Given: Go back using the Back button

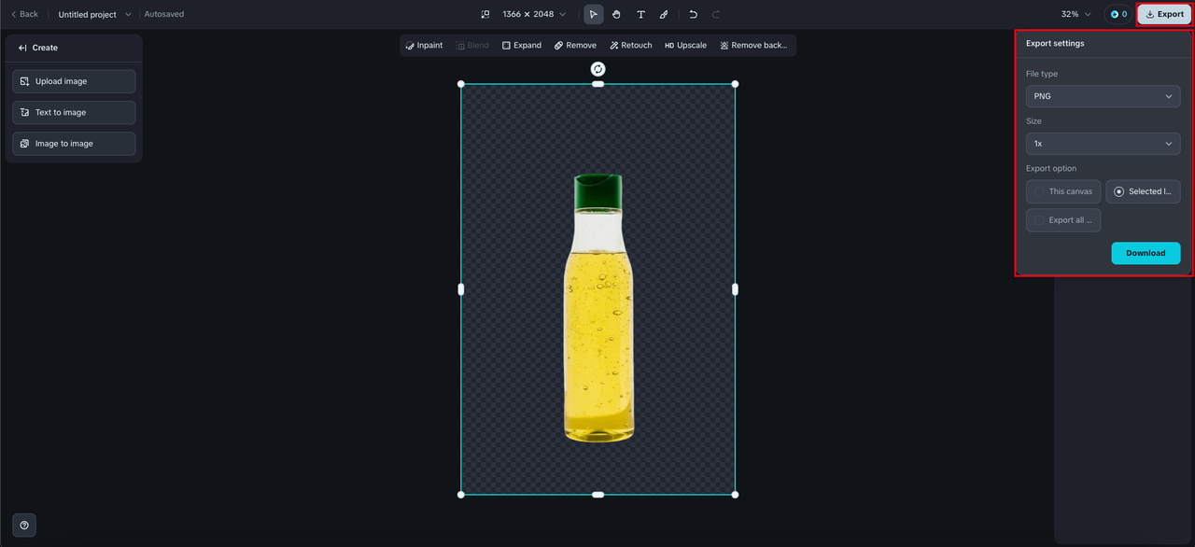Looking at the screenshot, I should pos(24,14).
